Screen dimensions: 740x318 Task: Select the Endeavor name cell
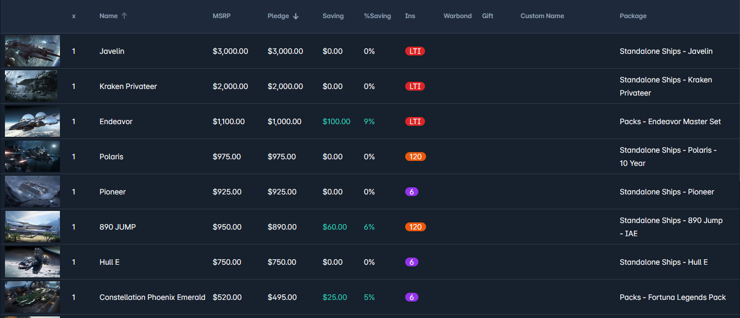point(116,121)
